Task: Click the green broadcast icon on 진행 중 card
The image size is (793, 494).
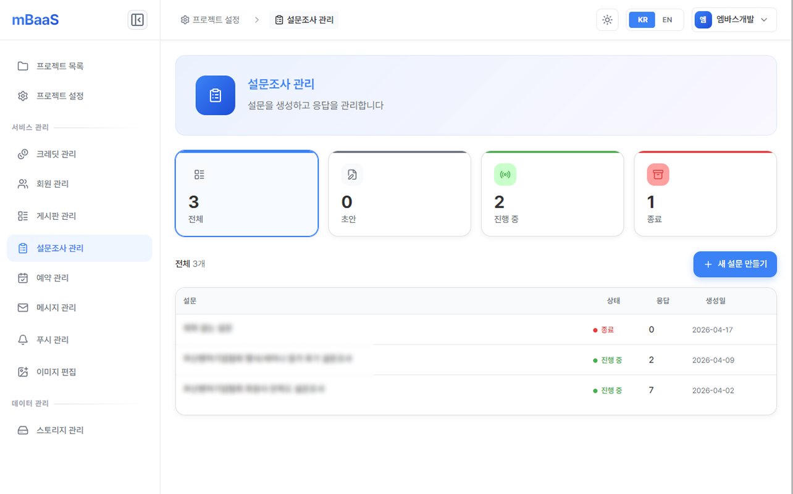Action: pyautogui.click(x=505, y=175)
